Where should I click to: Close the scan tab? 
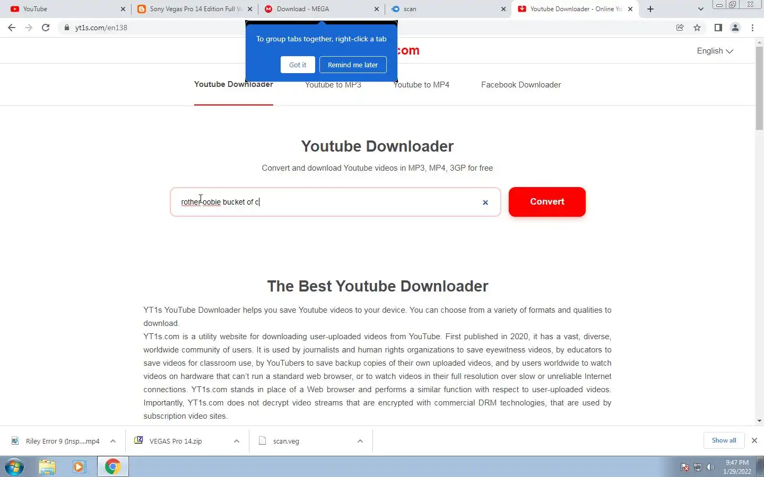(503, 9)
